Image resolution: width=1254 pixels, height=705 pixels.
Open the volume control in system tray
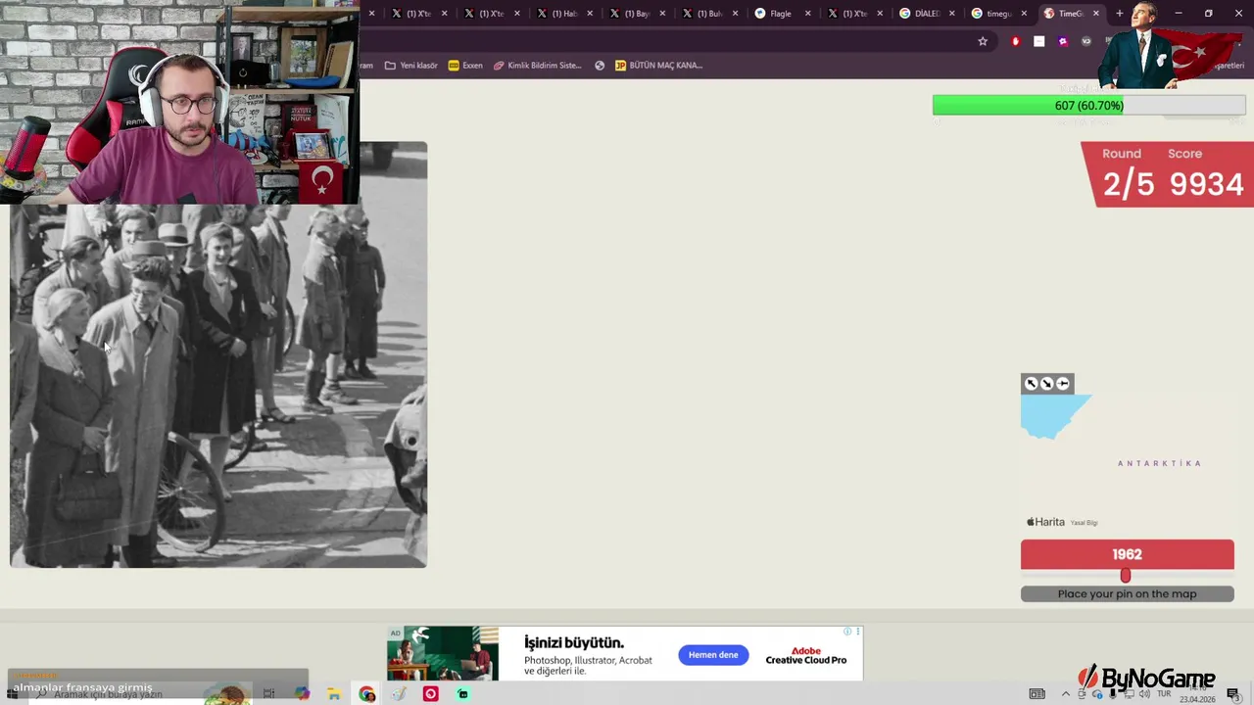coord(1143,694)
